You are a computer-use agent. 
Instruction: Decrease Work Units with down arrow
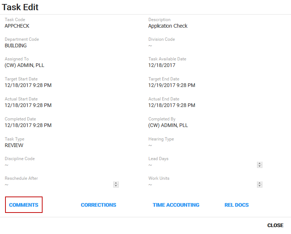point(259,186)
